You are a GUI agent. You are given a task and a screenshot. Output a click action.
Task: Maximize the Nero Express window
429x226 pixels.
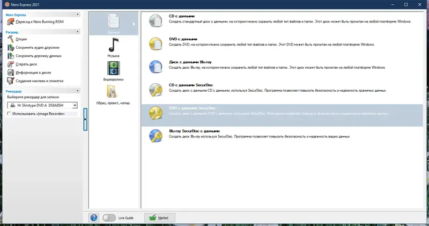point(406,4)
